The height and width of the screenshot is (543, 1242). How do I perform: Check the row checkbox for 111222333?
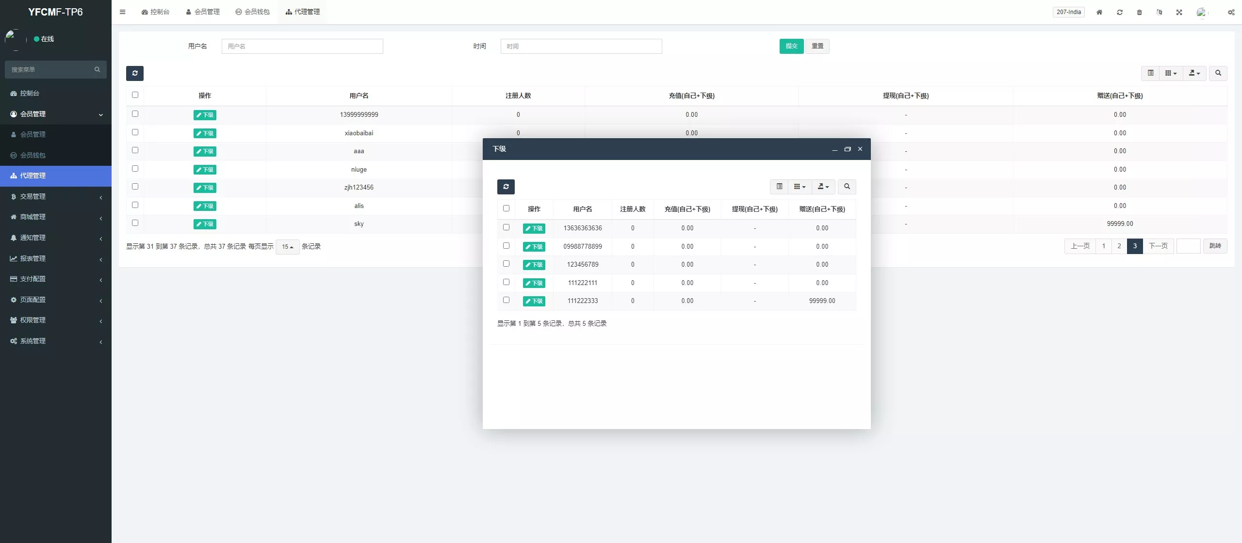click(x=506, y=300)
